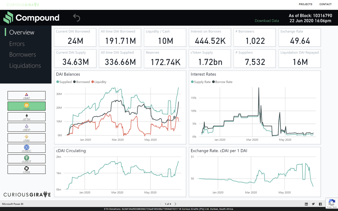Click the Exchange Rate cDAI per DAI title
This screenshot has width=338, height=211.
pos(218,151)
